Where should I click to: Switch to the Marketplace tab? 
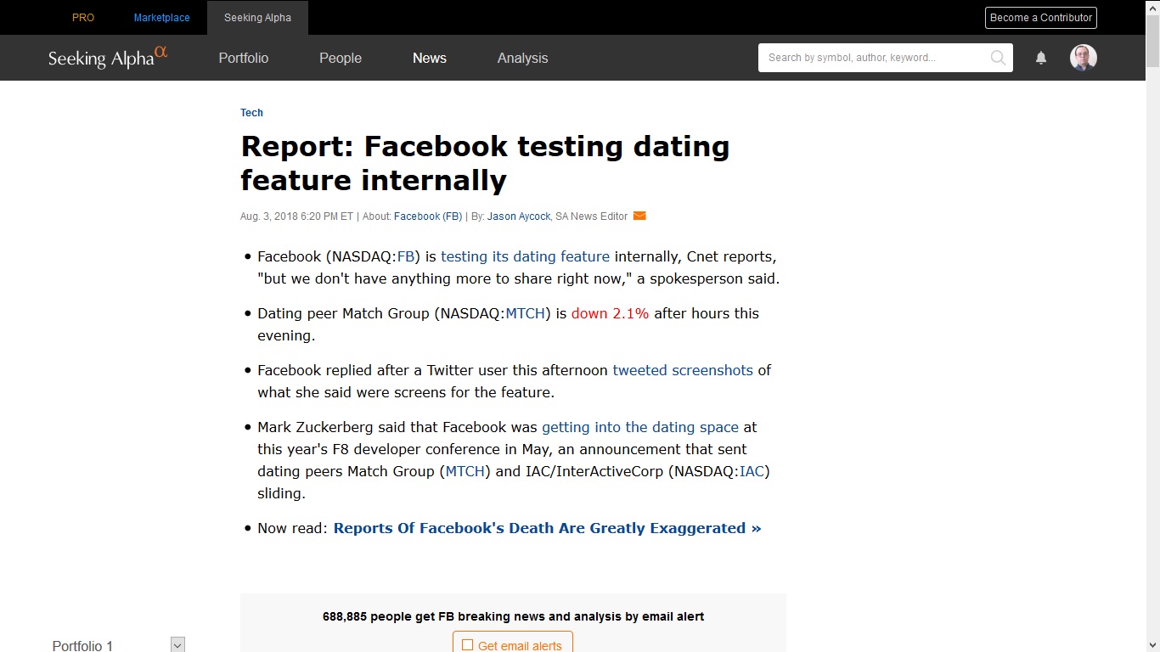point(161,18)
